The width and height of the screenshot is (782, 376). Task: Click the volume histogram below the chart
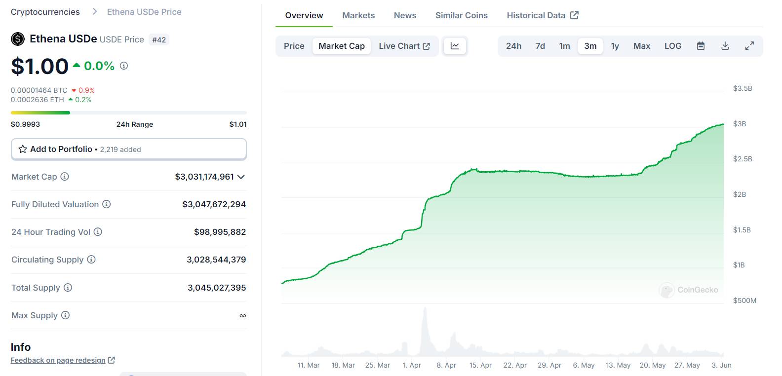pyautogui.click(x=503, y=332)
